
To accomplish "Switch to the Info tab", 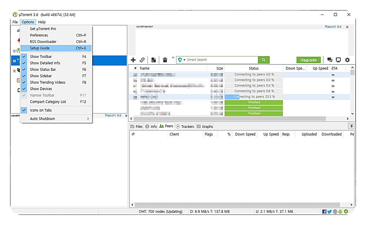I will point(151,127).
